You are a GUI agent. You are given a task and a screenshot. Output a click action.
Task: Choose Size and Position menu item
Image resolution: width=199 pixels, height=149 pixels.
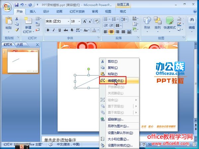tap(119, 139)
